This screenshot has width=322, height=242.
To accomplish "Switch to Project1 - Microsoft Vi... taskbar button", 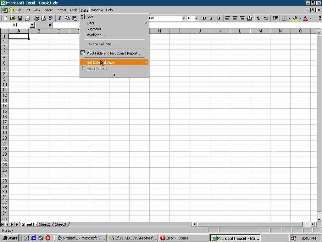I will [x=81, y=238].
